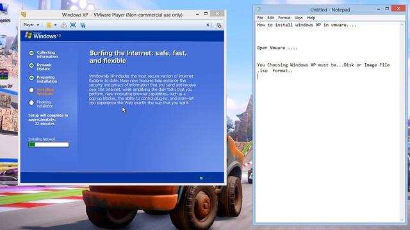Screen dimensions: 410x230
Task: Click the setup page indicator dot
Action: (x=201, y=178)
